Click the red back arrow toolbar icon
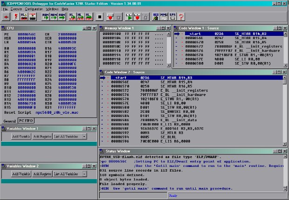 7,17
